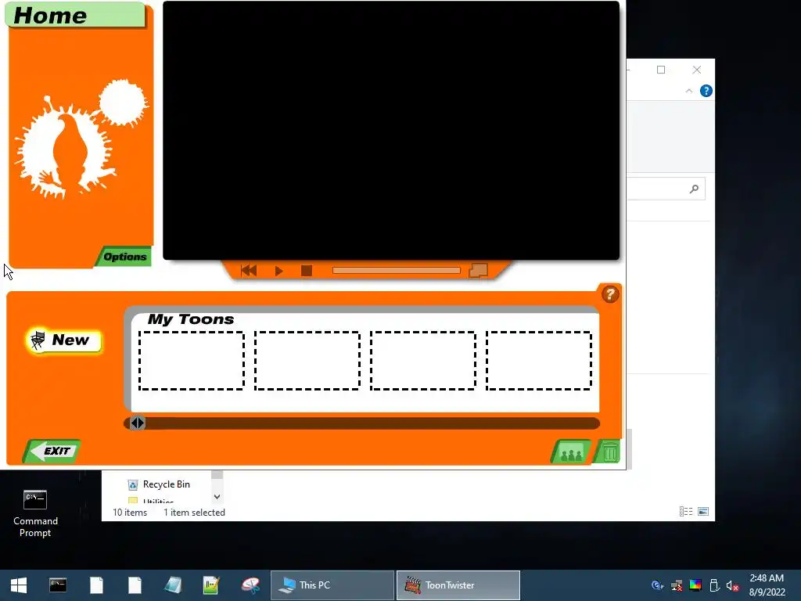Select the second empty My Toons slot
Viewport: 801px width, 601px height.
[307, 361]
